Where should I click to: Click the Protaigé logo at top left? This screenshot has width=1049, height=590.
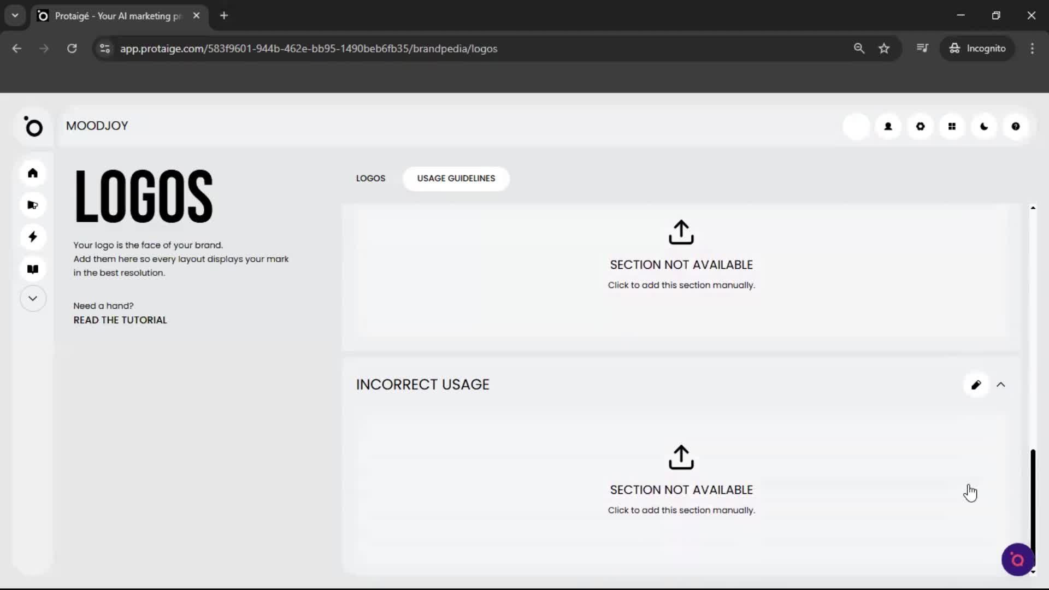pos(33,127)
